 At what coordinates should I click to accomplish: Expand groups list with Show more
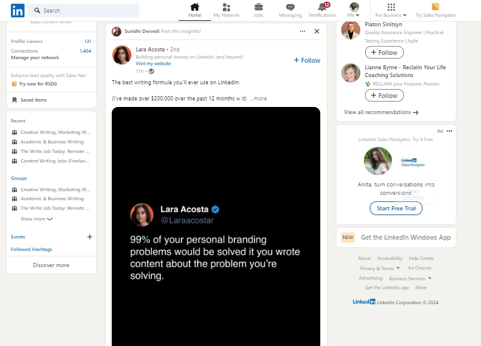[36, 219]
